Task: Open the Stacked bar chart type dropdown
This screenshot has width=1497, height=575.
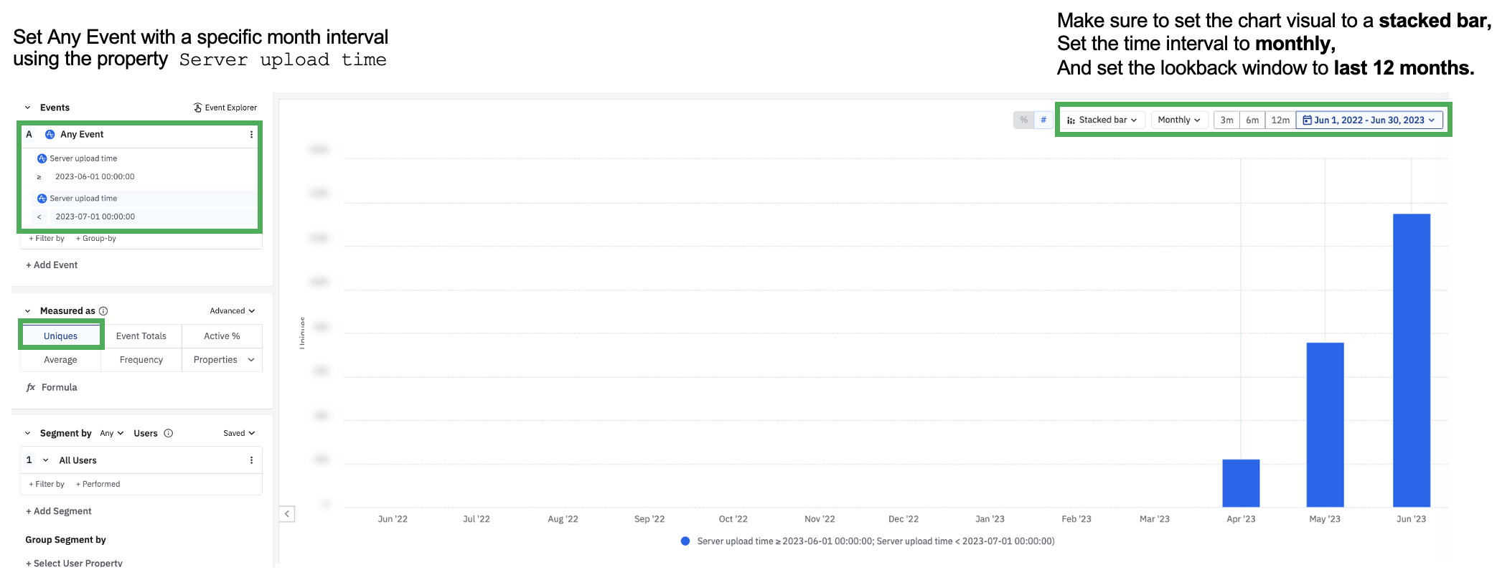Action: click(x=1102, y=120)
